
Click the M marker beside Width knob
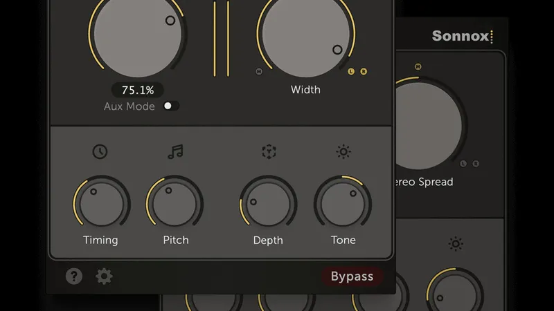coord(259,71)
